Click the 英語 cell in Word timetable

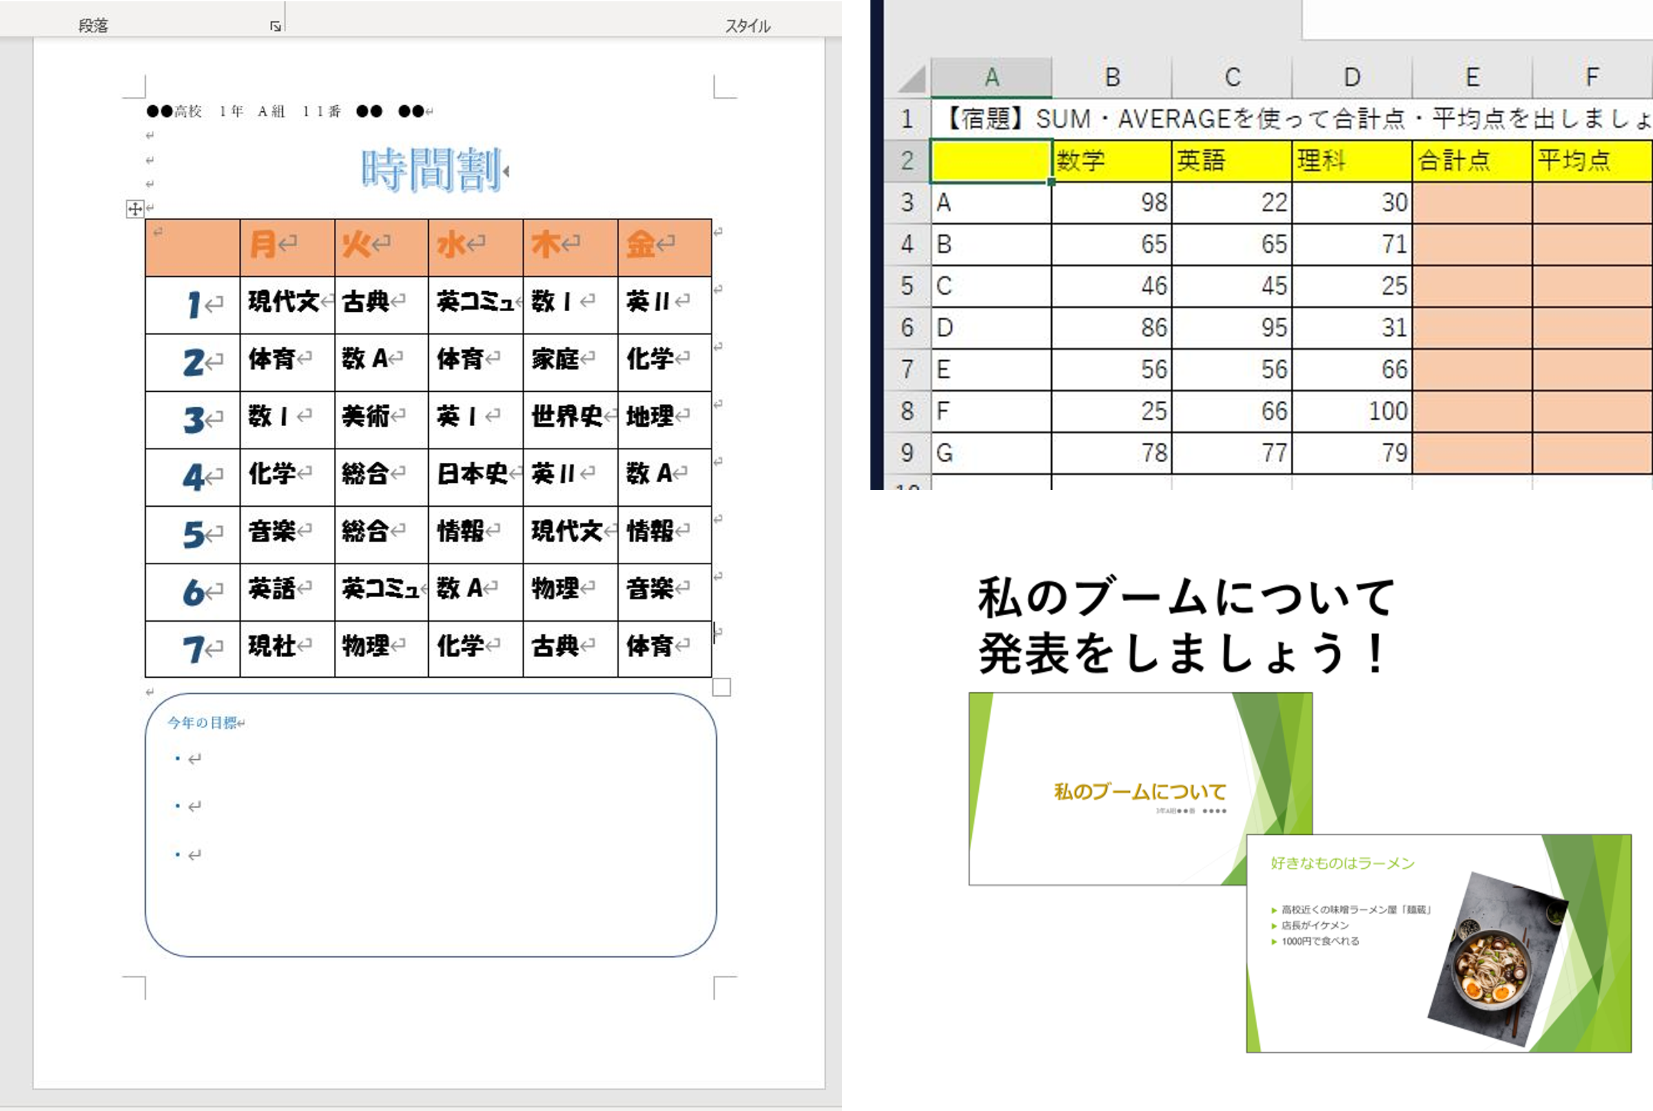click(287, 591)
